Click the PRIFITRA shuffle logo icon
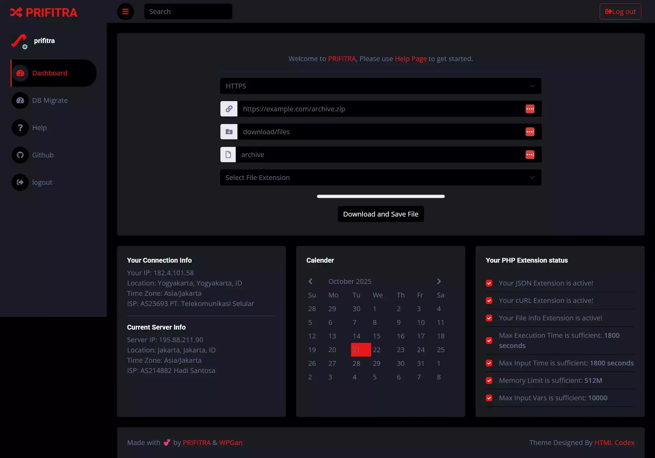Viewport: 655px width, 458px height. (x=16, y=13)
